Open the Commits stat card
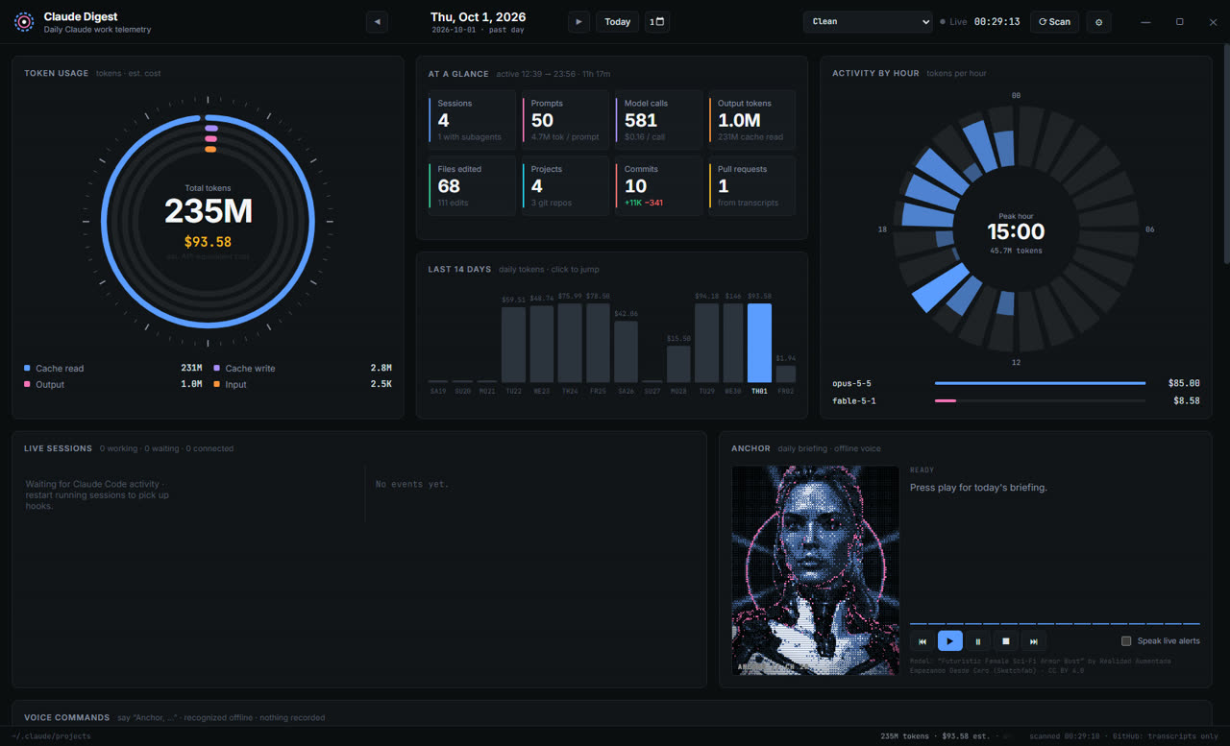The height and width of the screenshot is (746, 1230). (658, 185)
